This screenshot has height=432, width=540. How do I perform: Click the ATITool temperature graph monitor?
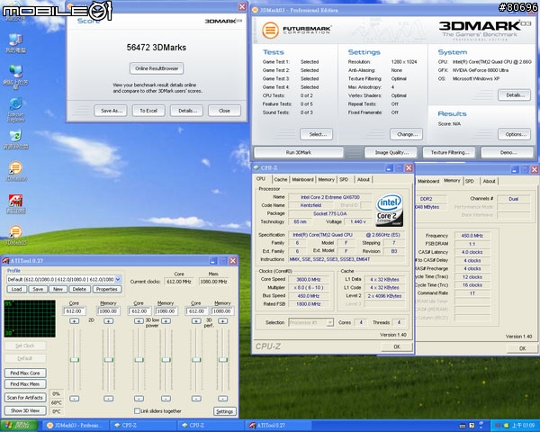point(30,319)
